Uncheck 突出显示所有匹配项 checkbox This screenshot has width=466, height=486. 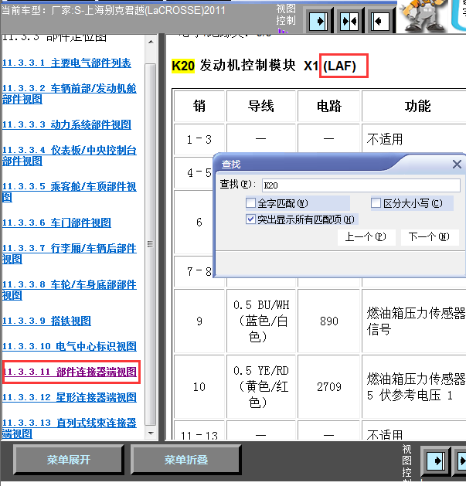click(x=250, y=219)
